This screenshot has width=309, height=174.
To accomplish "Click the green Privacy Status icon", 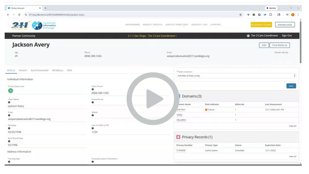I will pos(10,91).
